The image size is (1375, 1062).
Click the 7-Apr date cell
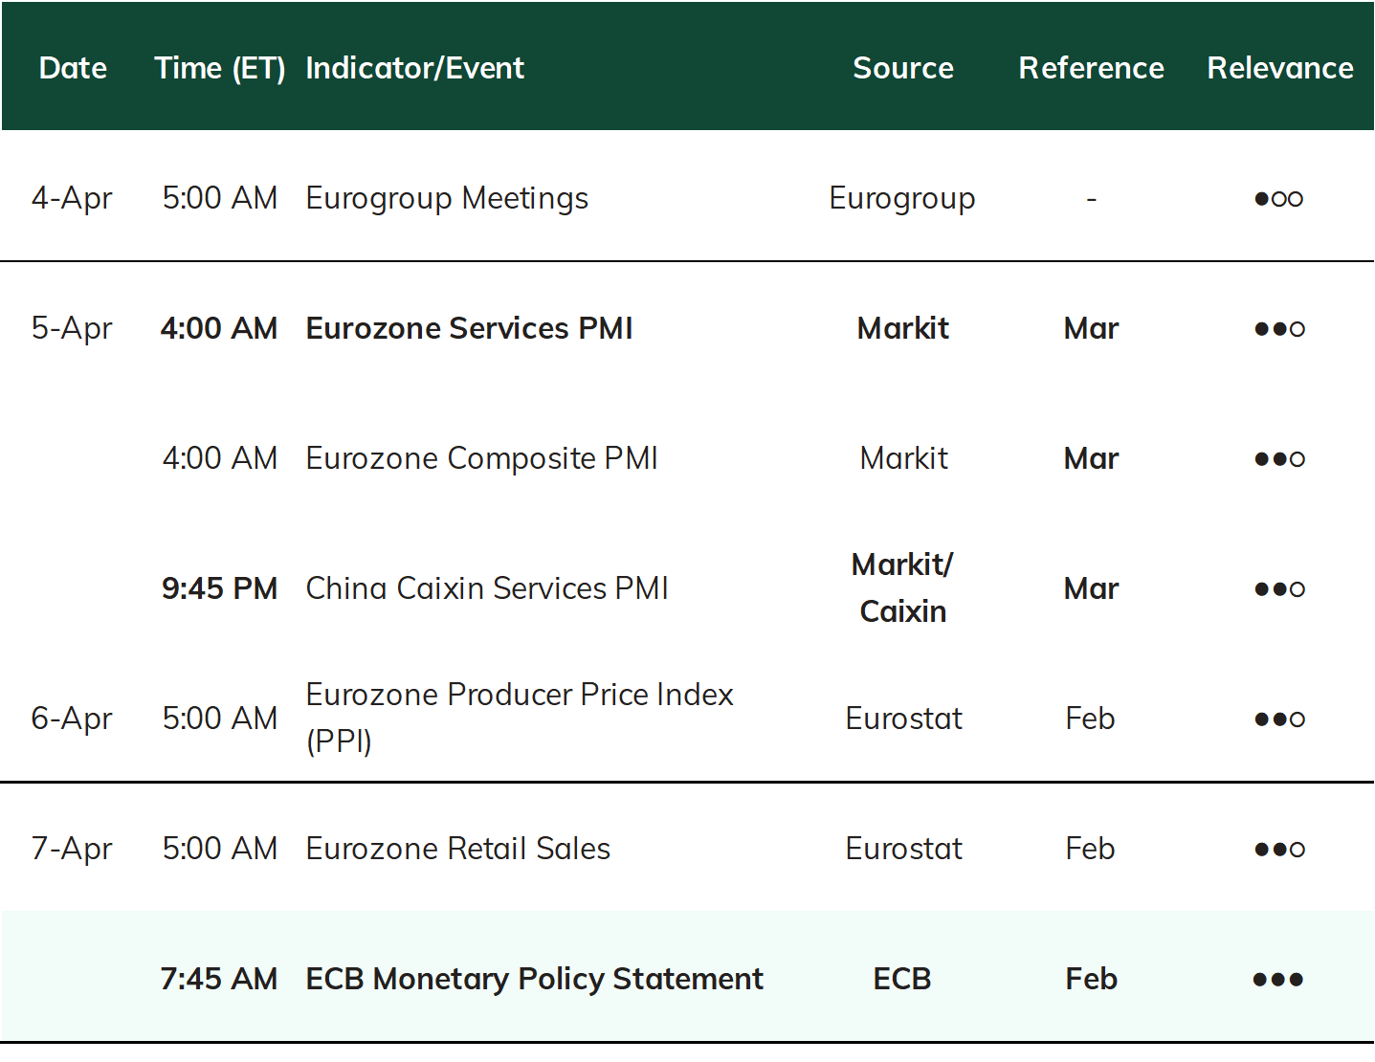[x=72, y=850]
